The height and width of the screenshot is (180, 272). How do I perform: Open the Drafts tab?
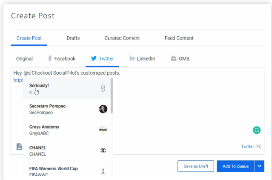pyautogui.click(x=73, y=38)
